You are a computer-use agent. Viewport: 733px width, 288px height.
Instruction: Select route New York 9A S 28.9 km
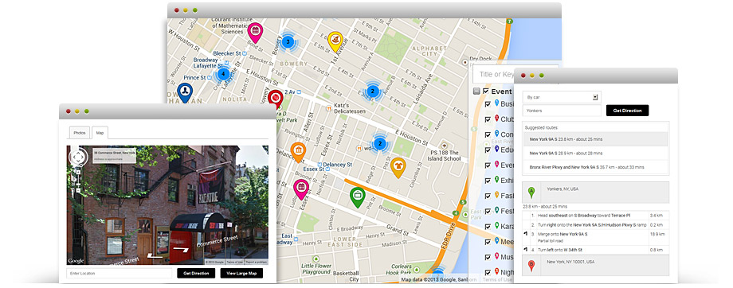595,153
